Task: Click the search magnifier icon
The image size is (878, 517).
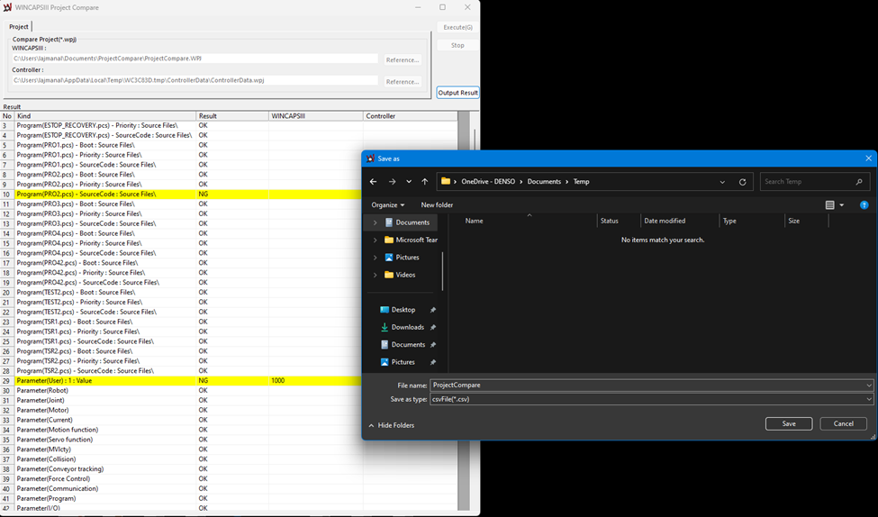Action: coord(859,181)
